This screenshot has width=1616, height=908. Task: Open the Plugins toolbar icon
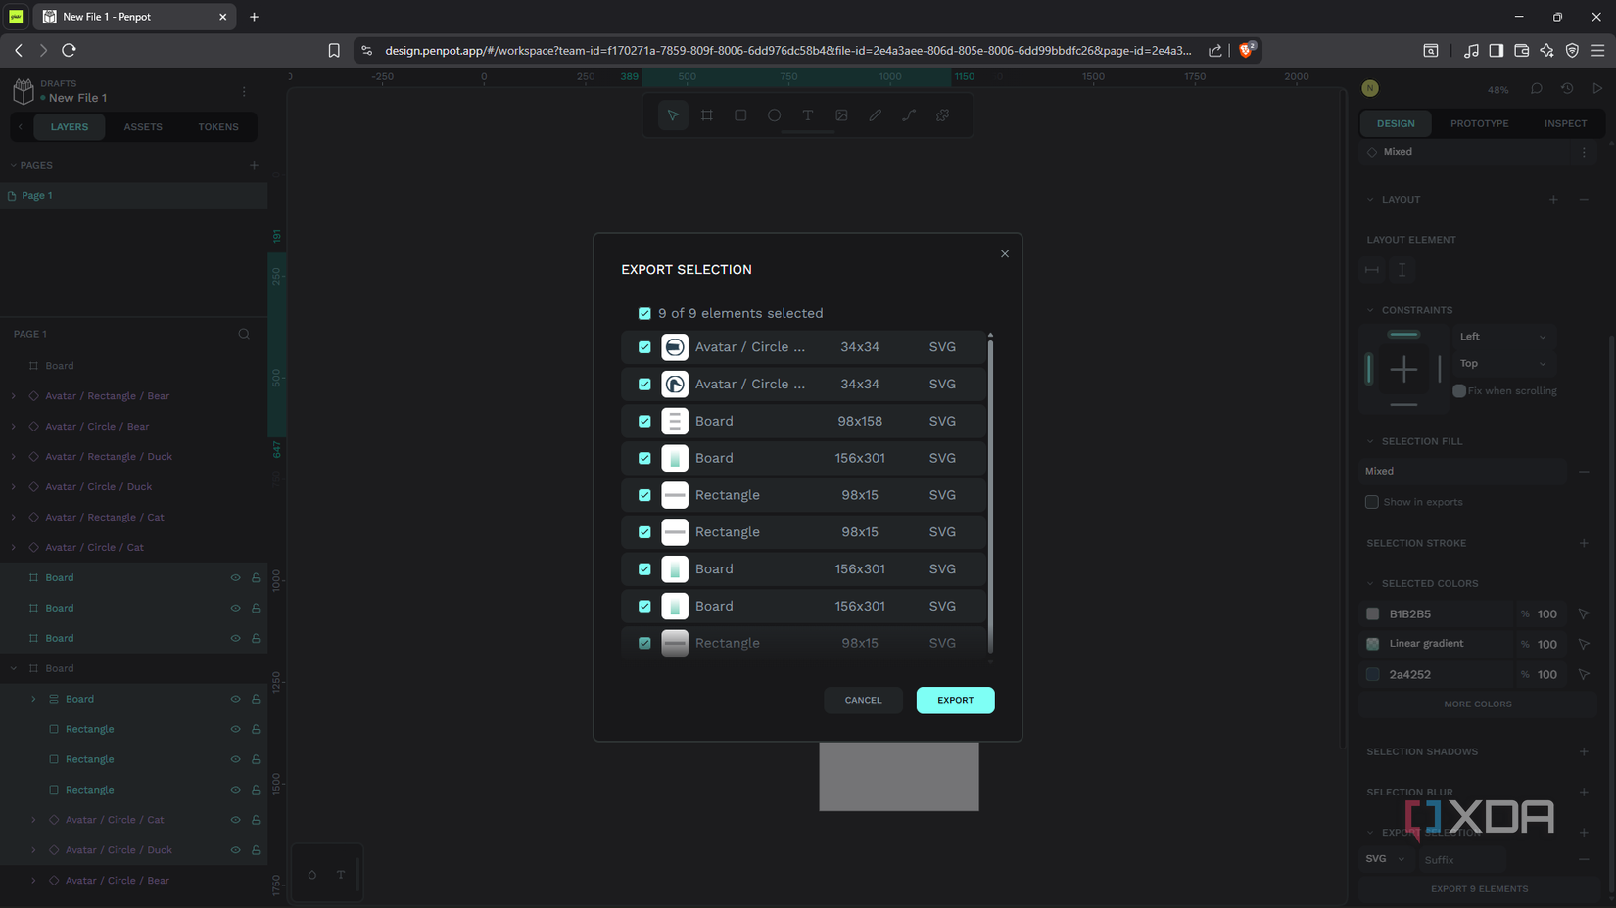(942, 115)
